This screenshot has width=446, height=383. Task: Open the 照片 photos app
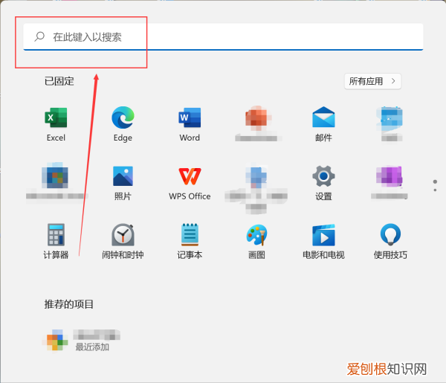pos(123,183)
